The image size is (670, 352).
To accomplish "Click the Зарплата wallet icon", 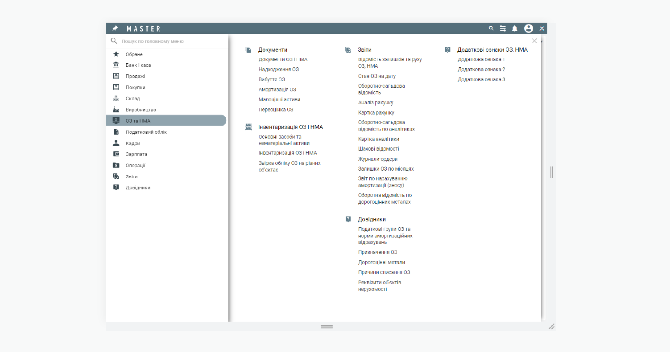I will (116, 154).
